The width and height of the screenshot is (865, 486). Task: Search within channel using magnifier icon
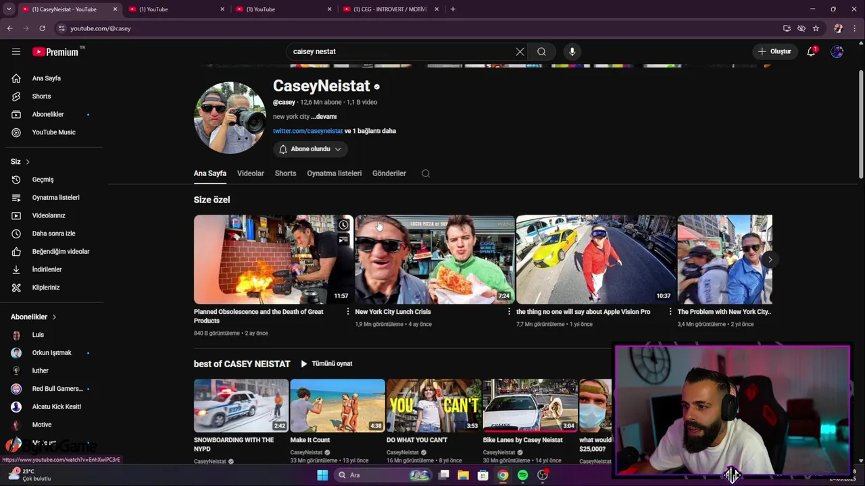[x=426, y=173]
